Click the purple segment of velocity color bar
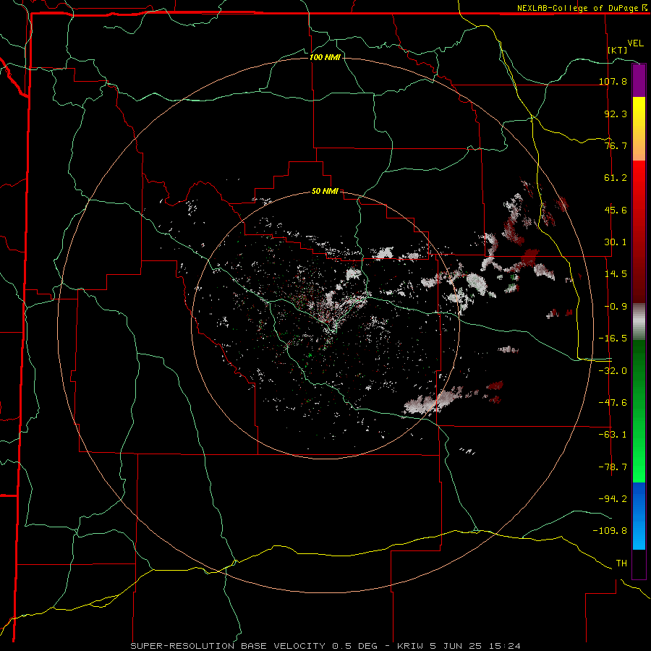The image size is (651, 651). [x=639, y=80]
